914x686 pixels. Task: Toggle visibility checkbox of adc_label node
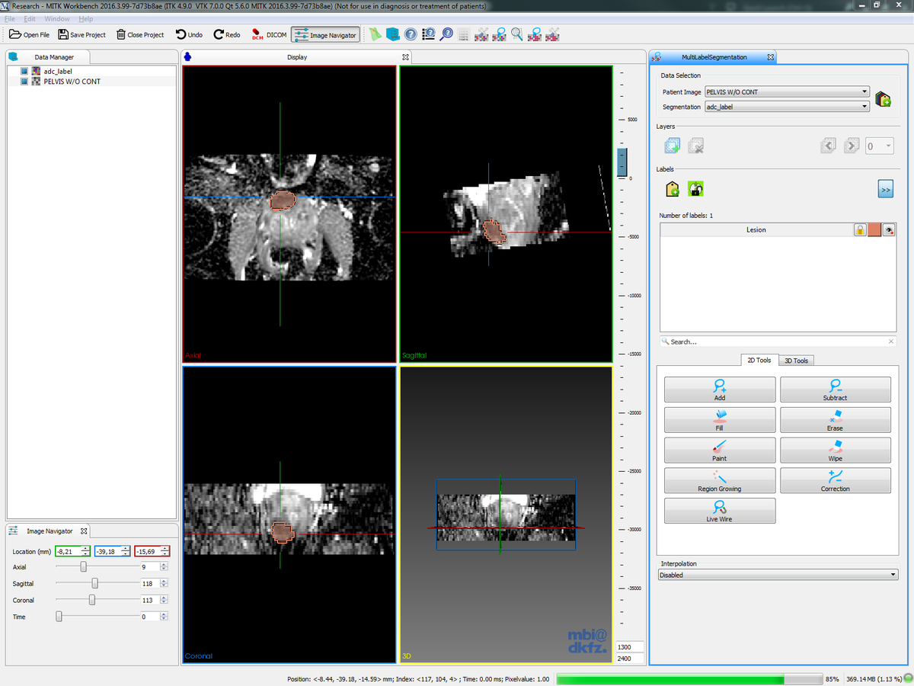(24, 71)
